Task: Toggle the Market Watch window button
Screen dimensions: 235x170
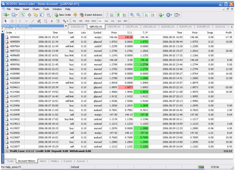Action: (x=23, y=15)
